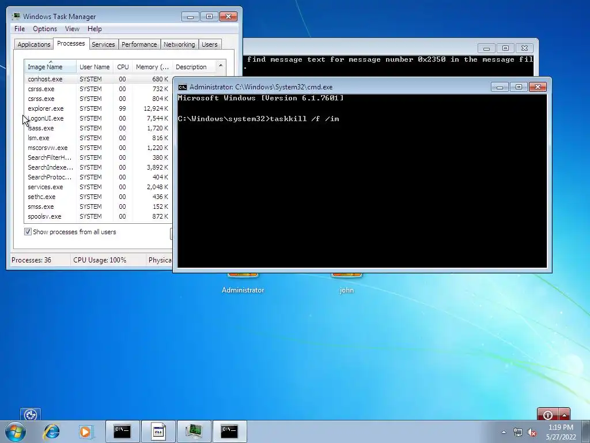
Task: Select spoolsv.exe process row
Action: coord(98,216)
